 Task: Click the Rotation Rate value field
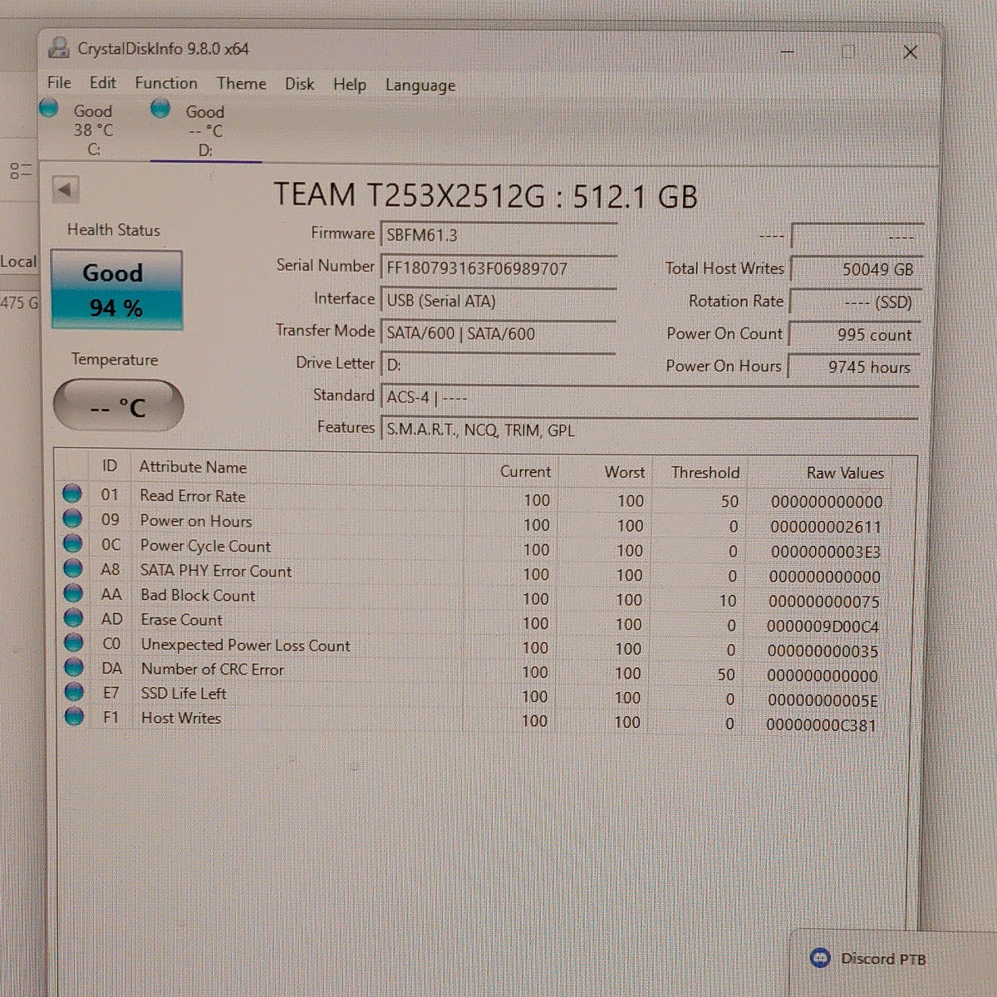855,302
